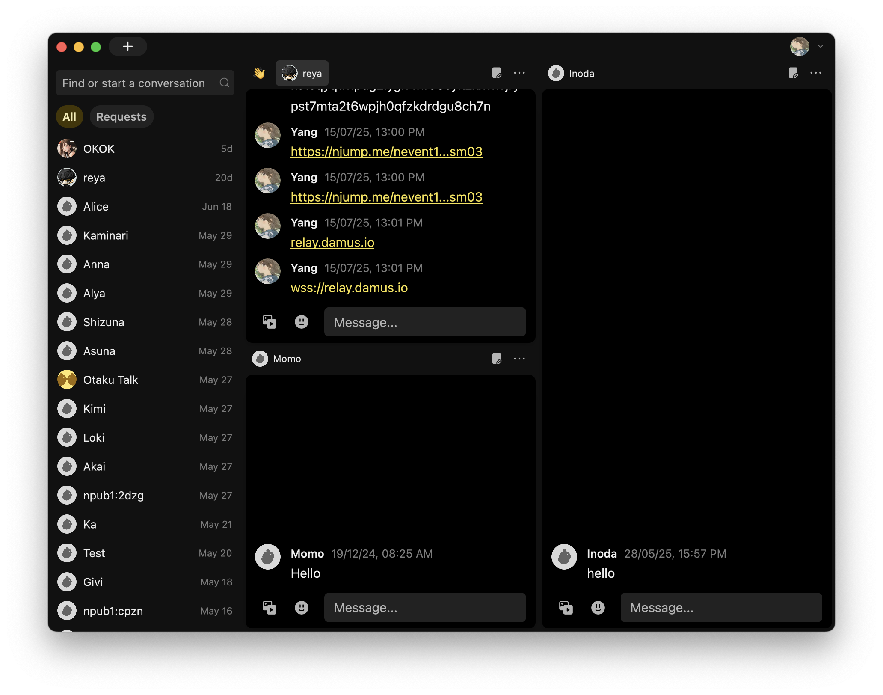
Task: Click the plus new conversation button
Action: coord(127,46)
